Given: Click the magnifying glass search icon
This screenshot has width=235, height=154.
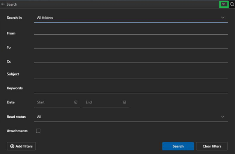Looking at the screenshot, I should [232, 4].
